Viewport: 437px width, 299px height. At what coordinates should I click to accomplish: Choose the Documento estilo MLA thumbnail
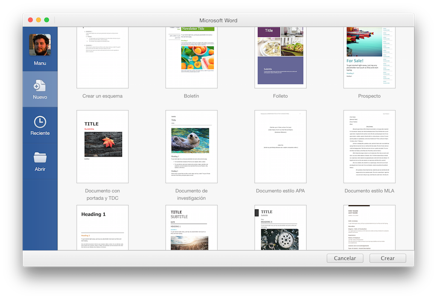(369, 146)
